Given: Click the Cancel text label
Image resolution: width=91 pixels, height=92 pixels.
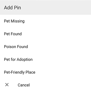Looking at the screenshot, I should tap(24, 85).
